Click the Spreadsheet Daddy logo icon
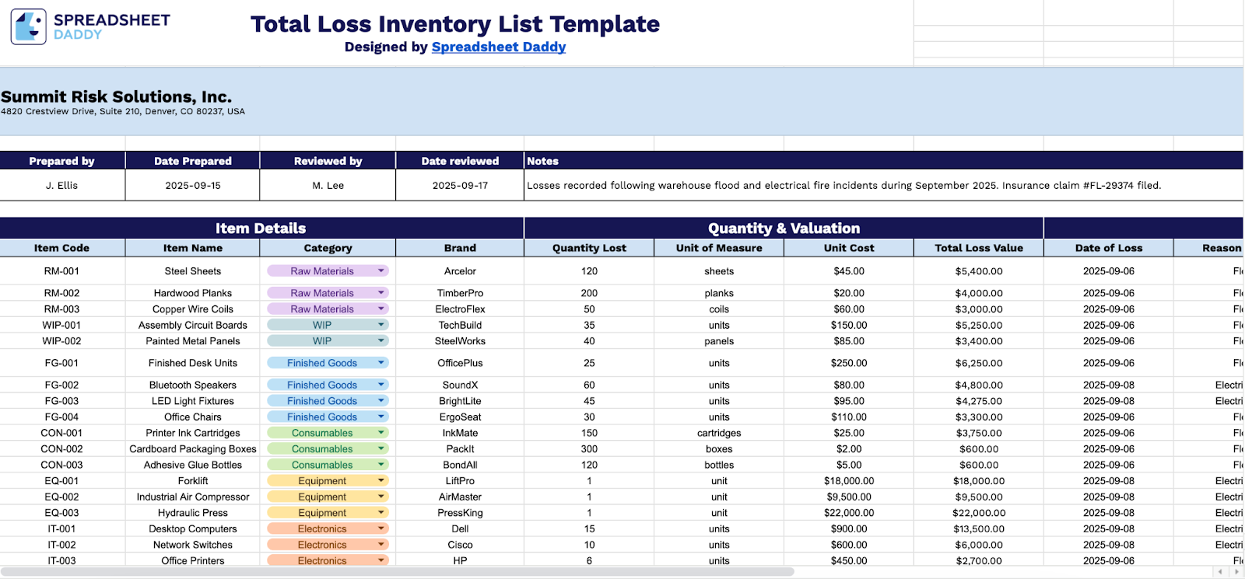 point(29,26)
